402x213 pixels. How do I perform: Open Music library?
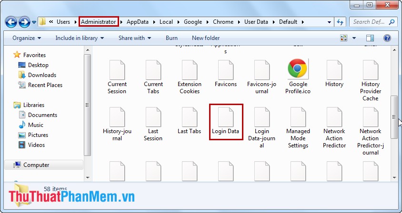click(x=36, y=125)
